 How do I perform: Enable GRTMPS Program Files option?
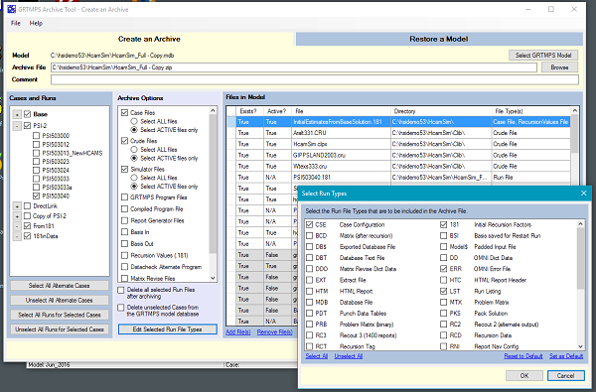[125, 197]
